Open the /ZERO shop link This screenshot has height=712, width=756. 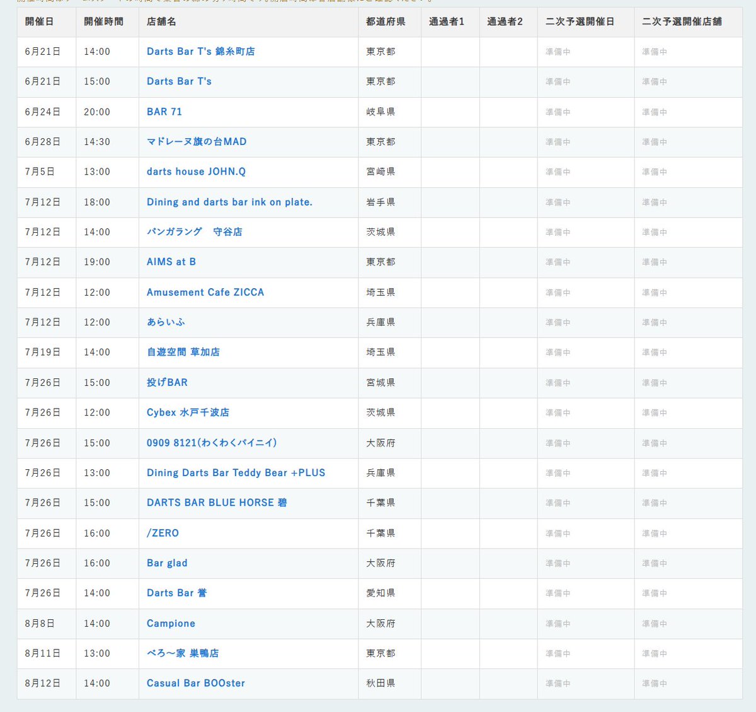pos(163,533)
